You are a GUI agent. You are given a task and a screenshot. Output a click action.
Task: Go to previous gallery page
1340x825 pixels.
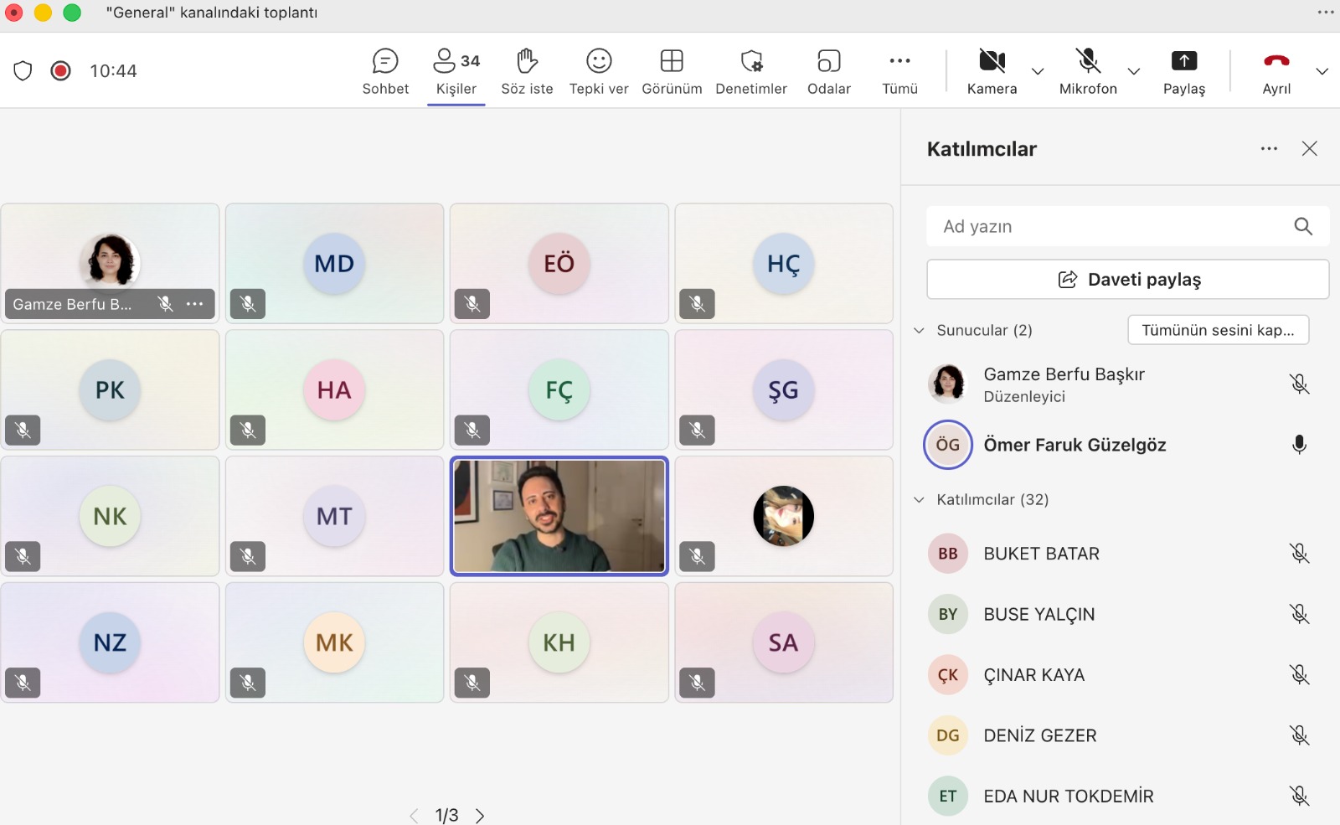[x=414, y=816]
